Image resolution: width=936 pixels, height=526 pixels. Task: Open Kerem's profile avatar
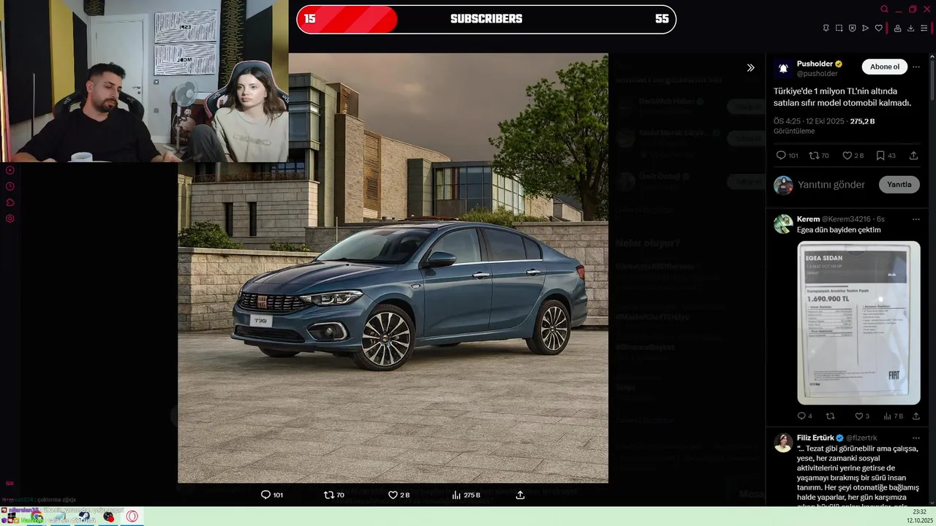pos(783,224)
